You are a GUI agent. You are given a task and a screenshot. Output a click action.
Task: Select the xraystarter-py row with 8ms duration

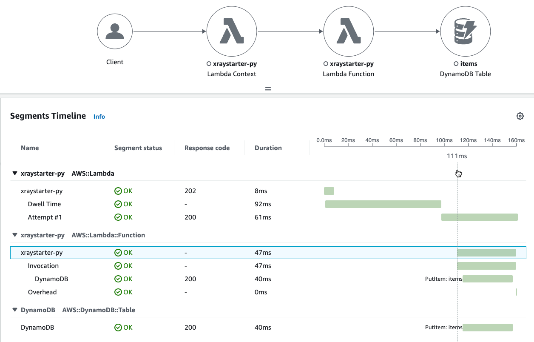click(x=268, y=191)
